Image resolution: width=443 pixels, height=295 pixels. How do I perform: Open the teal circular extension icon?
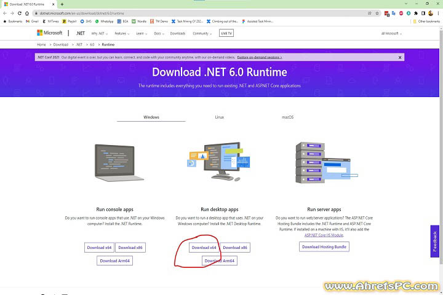(409, 14)
